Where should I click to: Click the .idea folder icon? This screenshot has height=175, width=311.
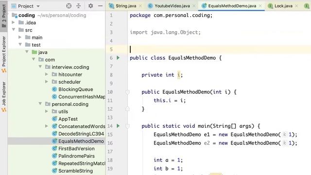pos(21,23)
